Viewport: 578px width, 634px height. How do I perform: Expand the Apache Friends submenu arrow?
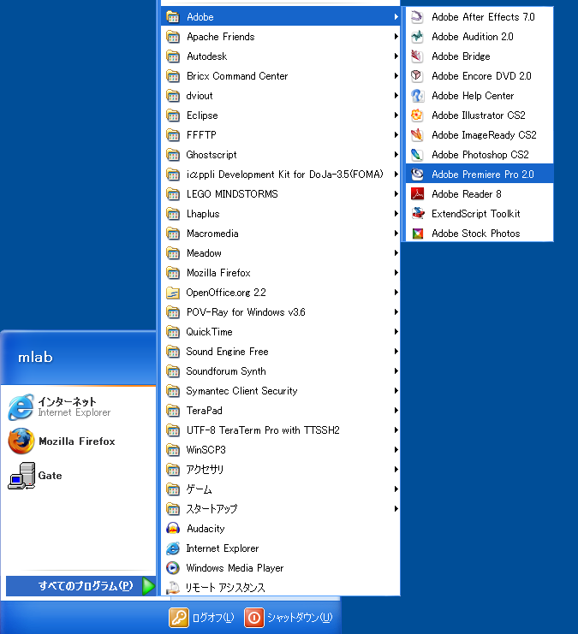coord(396,37)
